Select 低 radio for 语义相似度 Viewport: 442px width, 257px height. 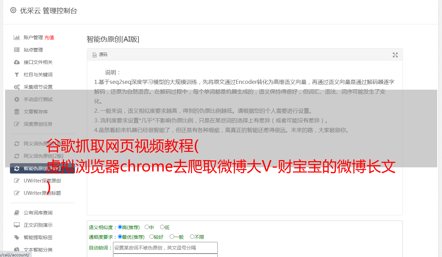click(162, 227)
